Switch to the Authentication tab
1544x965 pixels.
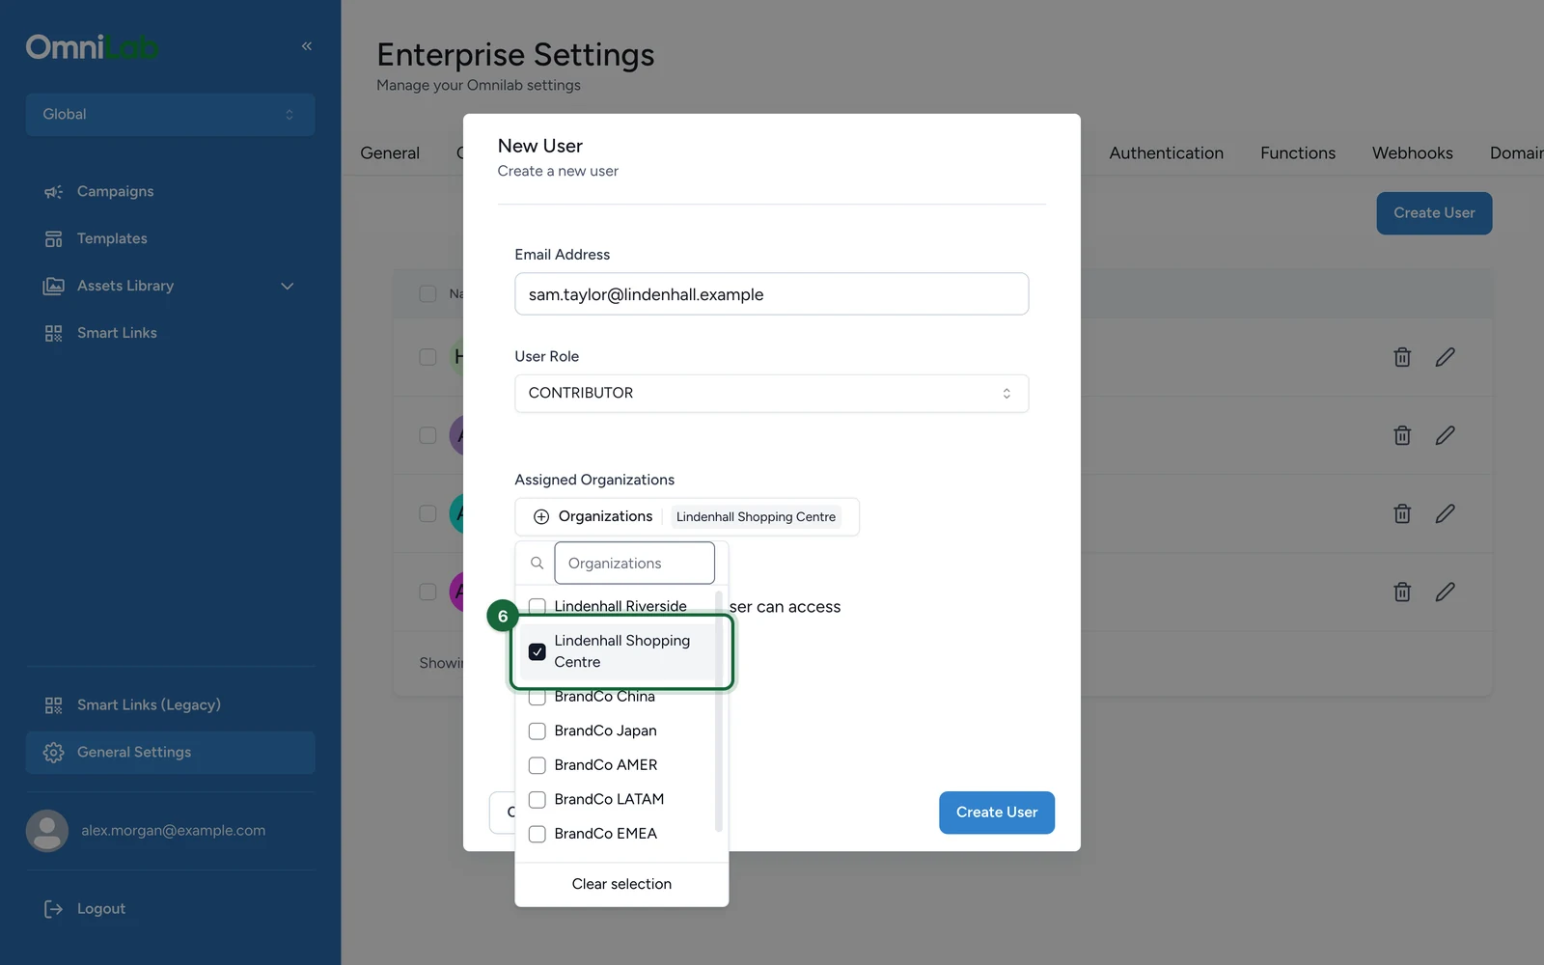(x=1166, y=153)
